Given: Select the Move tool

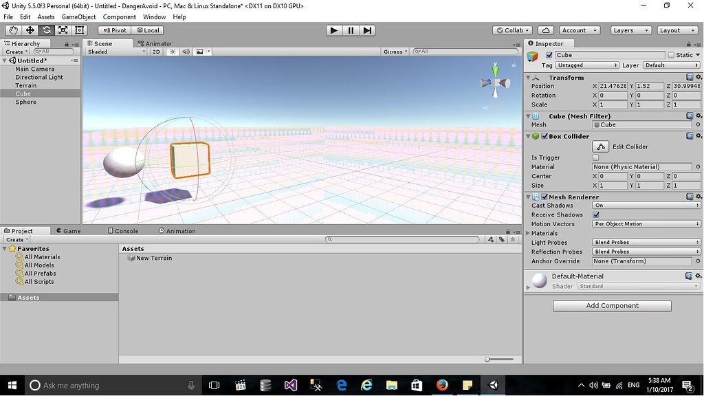Looking at the screenshot, I should point(29,30).
